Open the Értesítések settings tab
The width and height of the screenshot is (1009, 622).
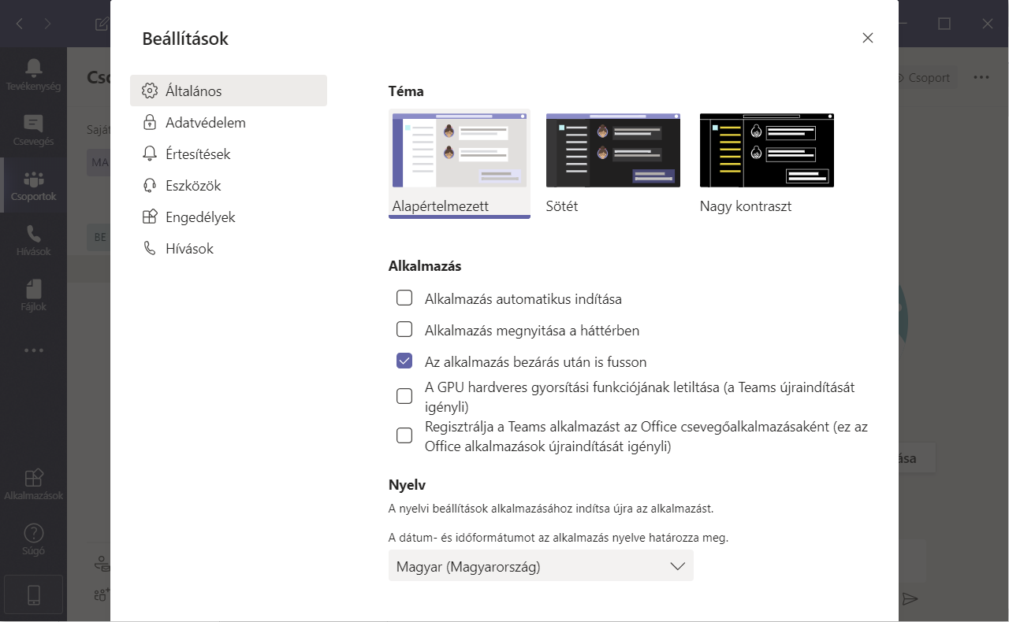[x=197, y=154]
